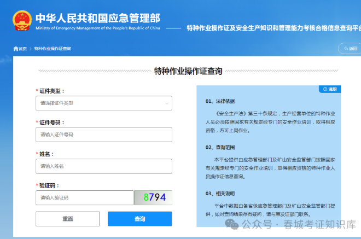Viewport: 361px width, 239px height.
Task: Submit with the blue 查询 button
Action: click(139, 219)
